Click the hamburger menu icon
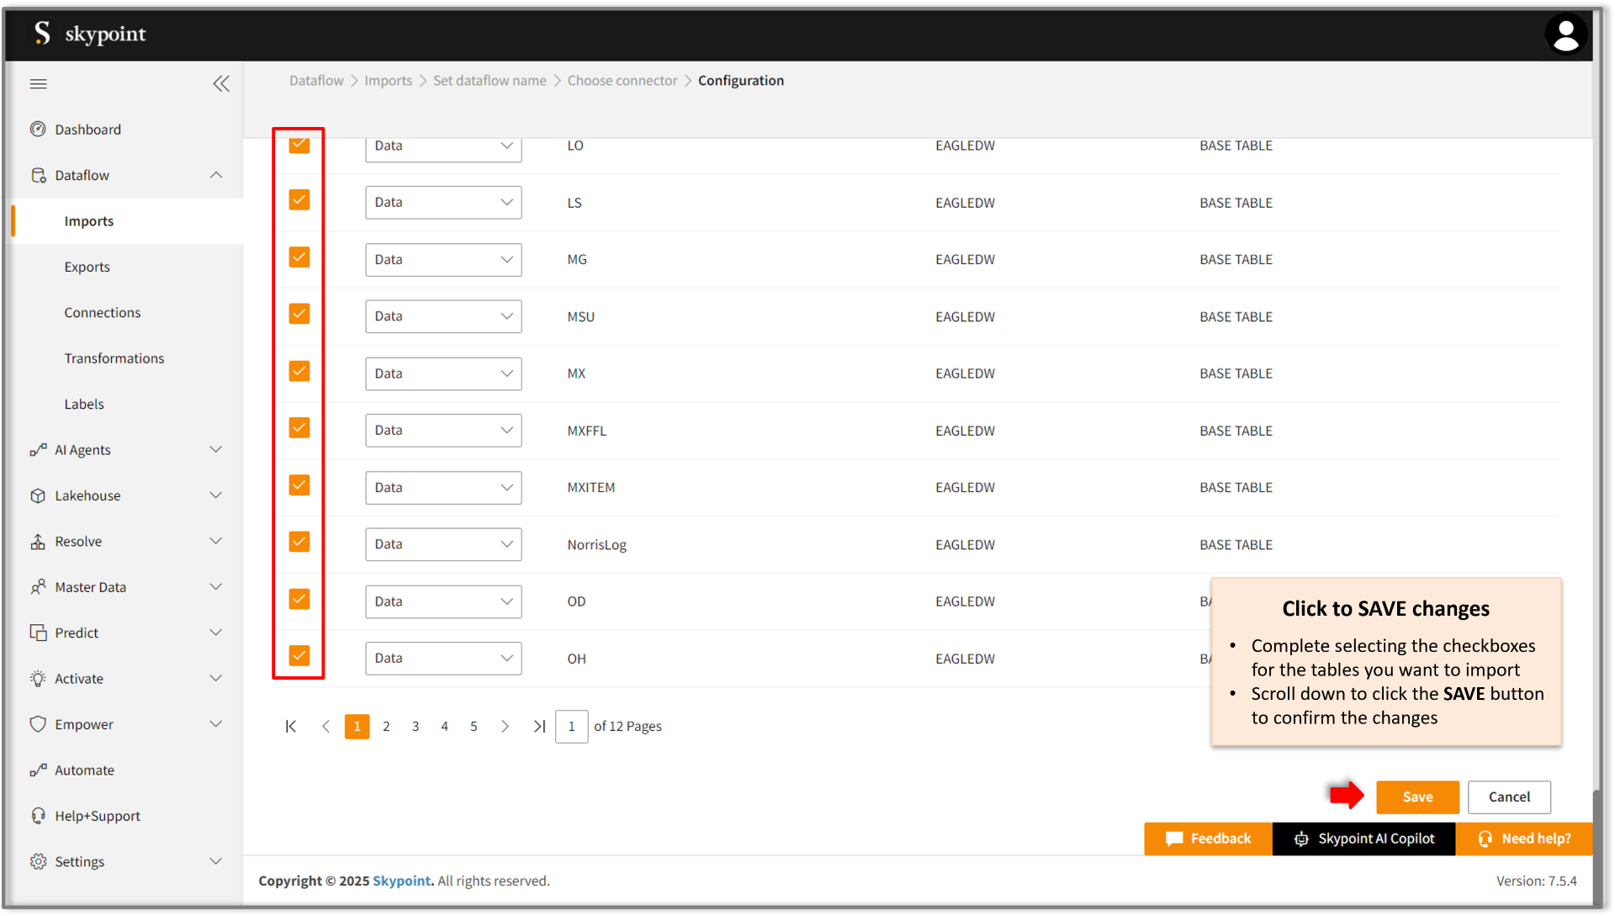The image size is (1615, 916). pos(39,84)
